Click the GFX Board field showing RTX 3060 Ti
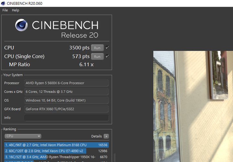 coord(66,109)
